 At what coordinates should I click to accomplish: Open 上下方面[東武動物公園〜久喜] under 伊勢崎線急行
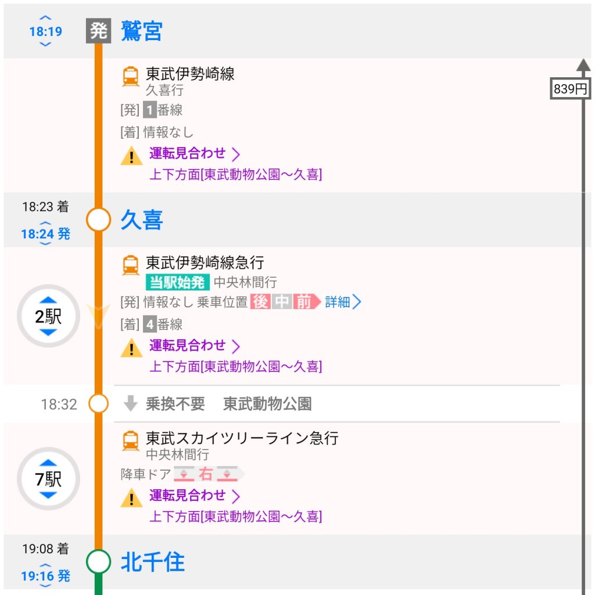tap(236, 366)
